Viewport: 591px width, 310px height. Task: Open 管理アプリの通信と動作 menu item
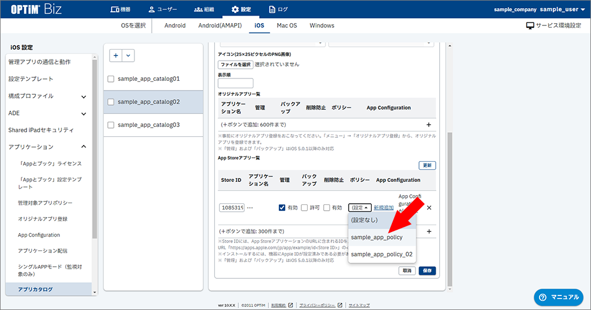pos(39,62)
